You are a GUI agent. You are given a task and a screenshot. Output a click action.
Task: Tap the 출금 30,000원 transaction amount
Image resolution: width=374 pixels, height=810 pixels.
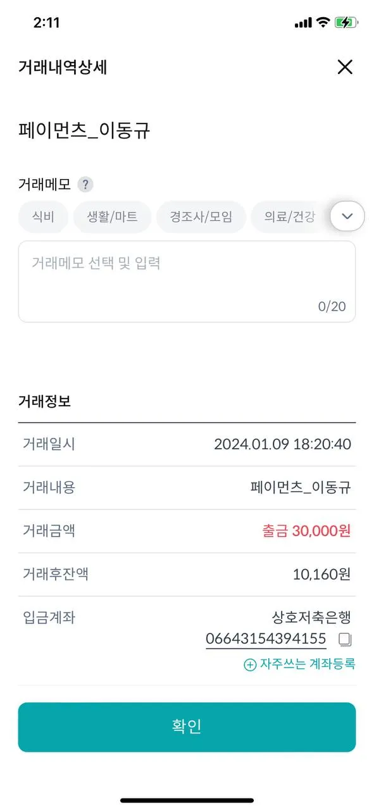306,531
